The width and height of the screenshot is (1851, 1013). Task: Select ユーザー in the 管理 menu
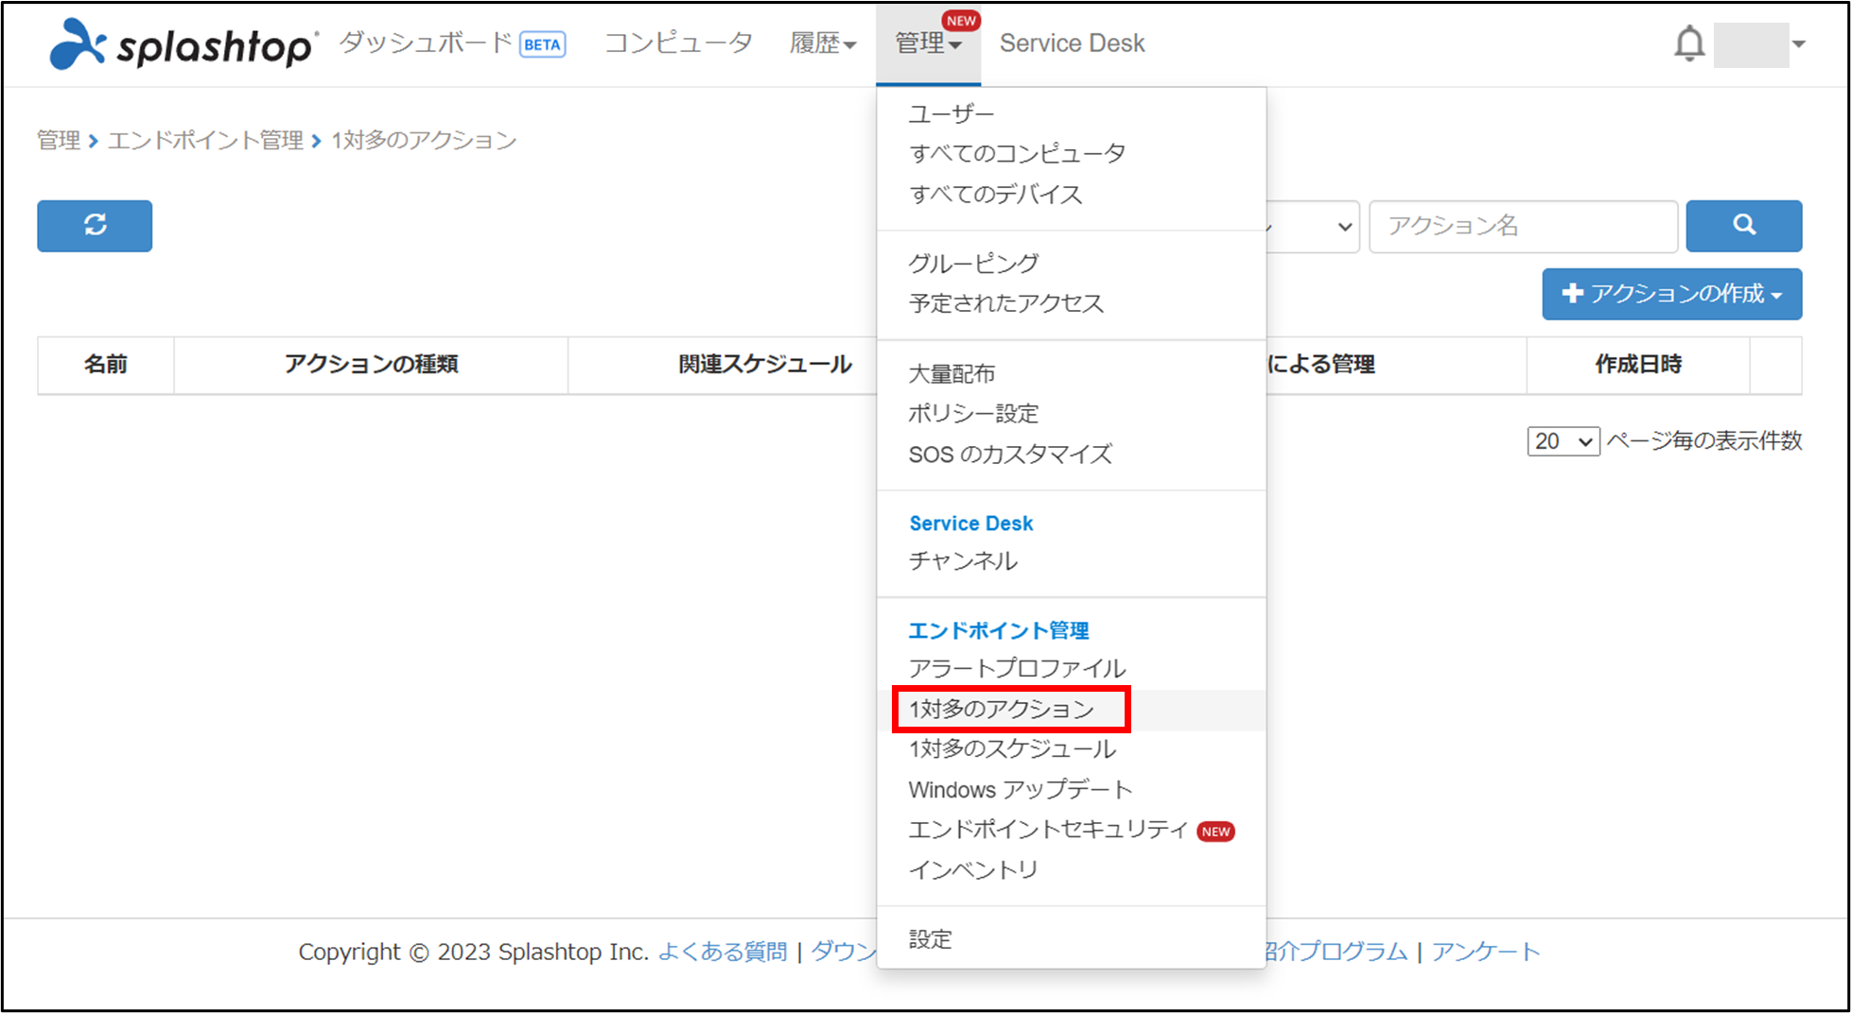pyautogui.click(x=952, y=114)
